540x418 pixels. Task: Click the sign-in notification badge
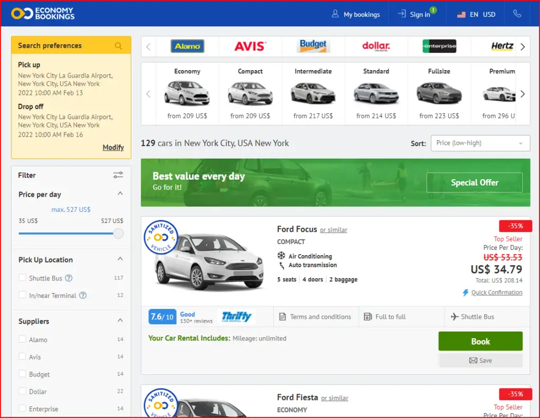tap(433, 11)
